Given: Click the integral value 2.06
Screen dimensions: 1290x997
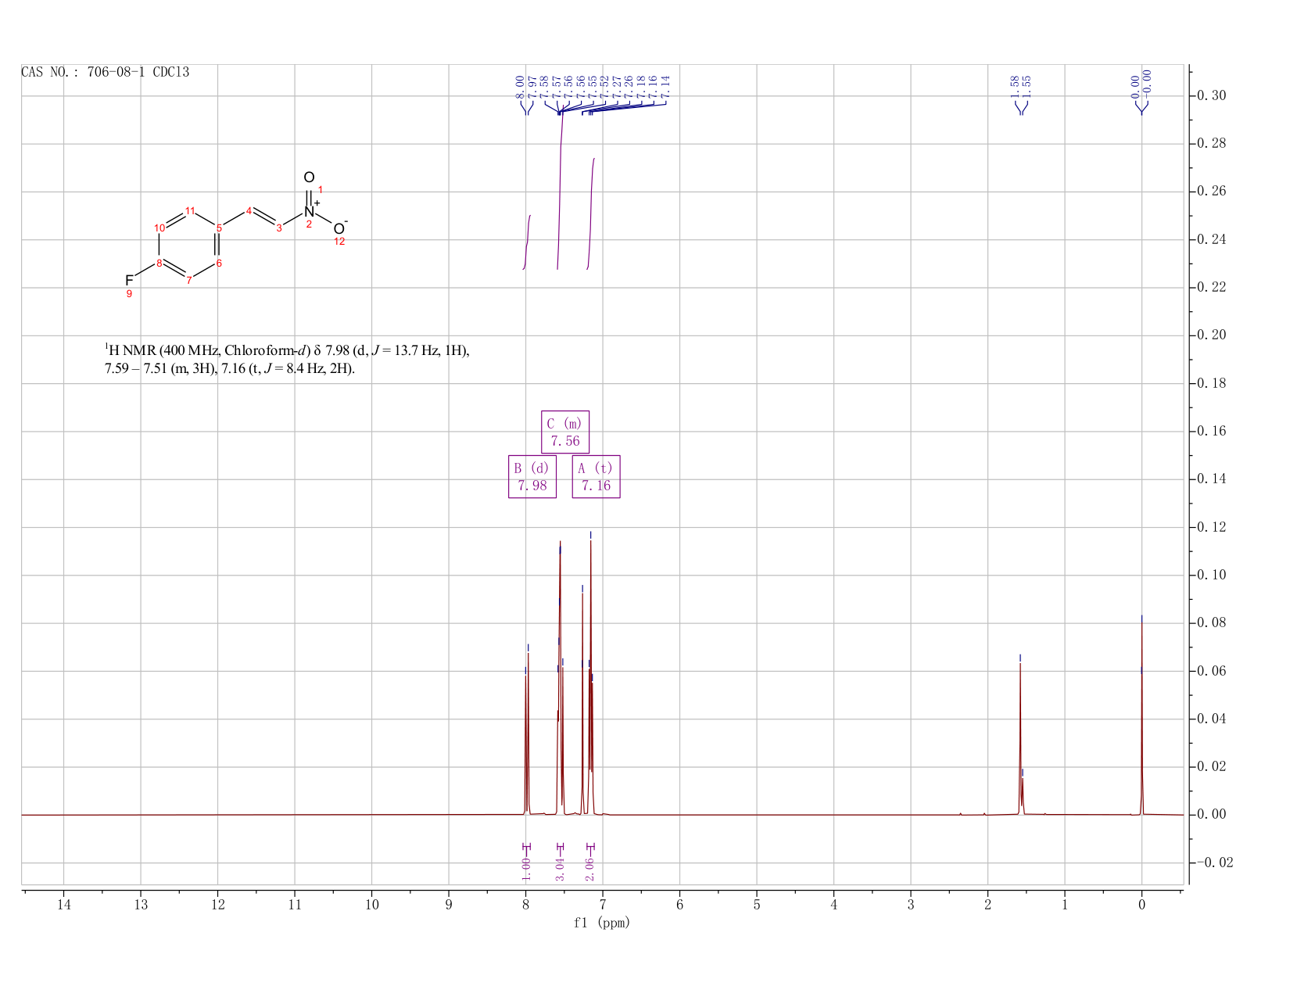Looking at the screenshot, I should [x=590, y=868].
